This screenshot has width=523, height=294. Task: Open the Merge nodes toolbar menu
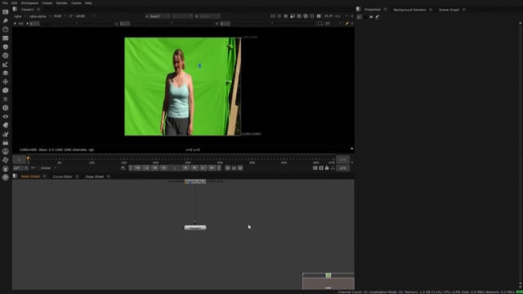[x=6, y=73]
